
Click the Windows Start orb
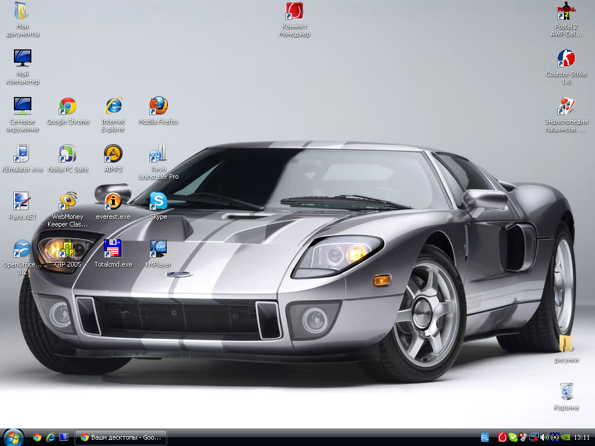tap(13, 437)
